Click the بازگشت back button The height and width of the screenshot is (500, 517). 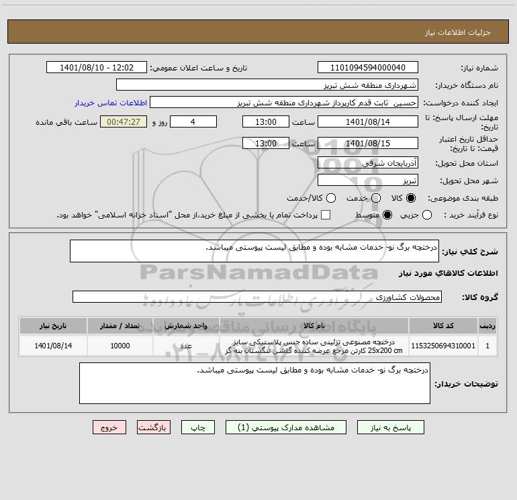(x=154, y=428)
